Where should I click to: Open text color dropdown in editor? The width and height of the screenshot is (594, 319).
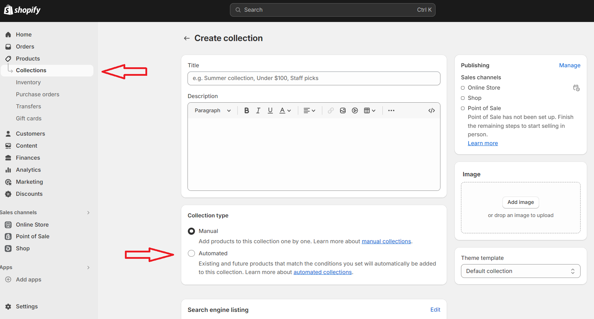285,110
